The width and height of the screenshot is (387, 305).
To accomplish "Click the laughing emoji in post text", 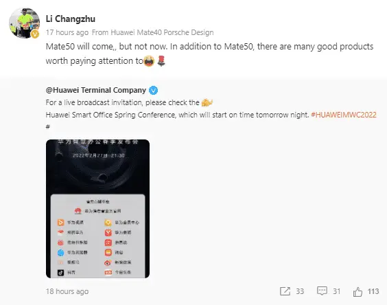I will 149,61.
